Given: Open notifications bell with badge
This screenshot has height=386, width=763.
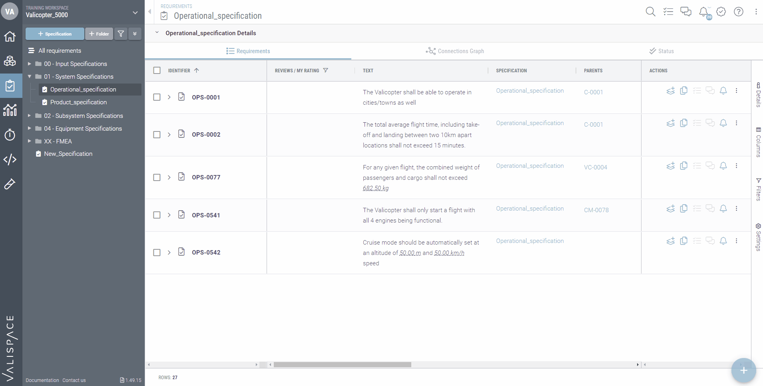Looking at the screenshot, I should (x=704, y=12).
